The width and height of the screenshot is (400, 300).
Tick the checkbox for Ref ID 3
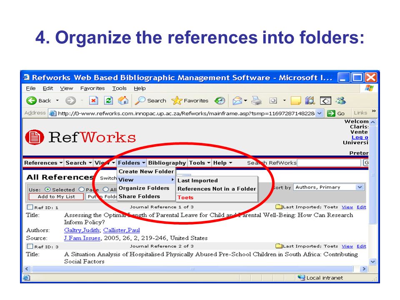[x=30, y=246]
